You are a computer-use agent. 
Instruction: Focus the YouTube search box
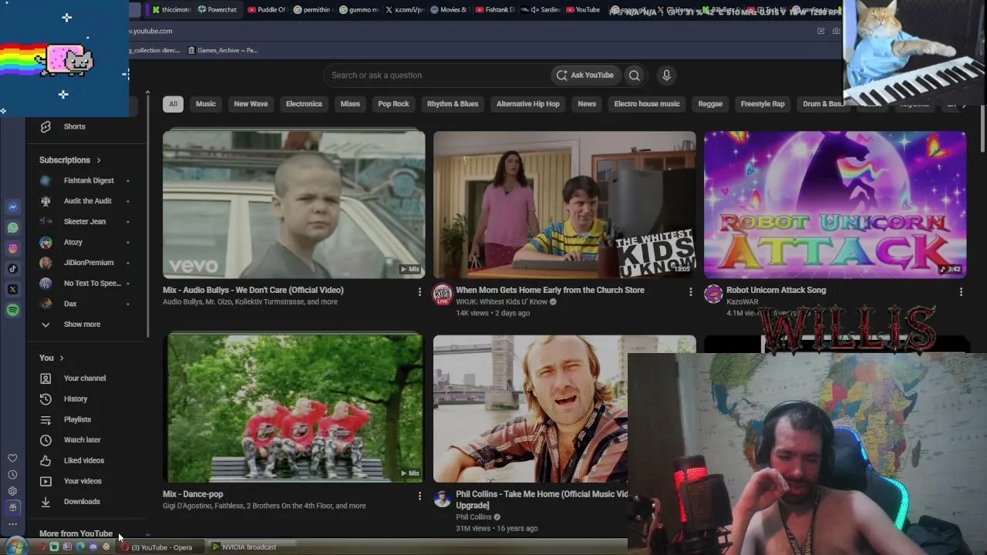tap(437, 75)
